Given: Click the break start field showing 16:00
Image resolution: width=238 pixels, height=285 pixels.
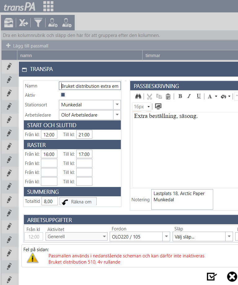Looking at the screenshot, I should point(49,154).
